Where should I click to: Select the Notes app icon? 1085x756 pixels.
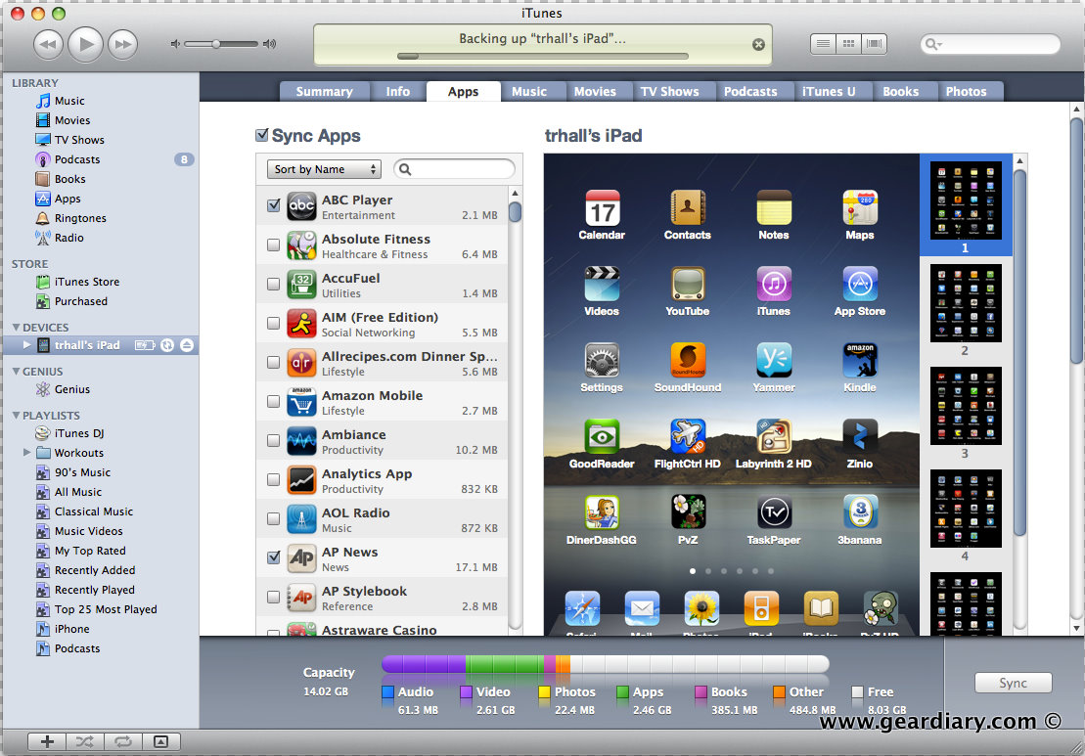pyautogui.click(x=774, y=207)
